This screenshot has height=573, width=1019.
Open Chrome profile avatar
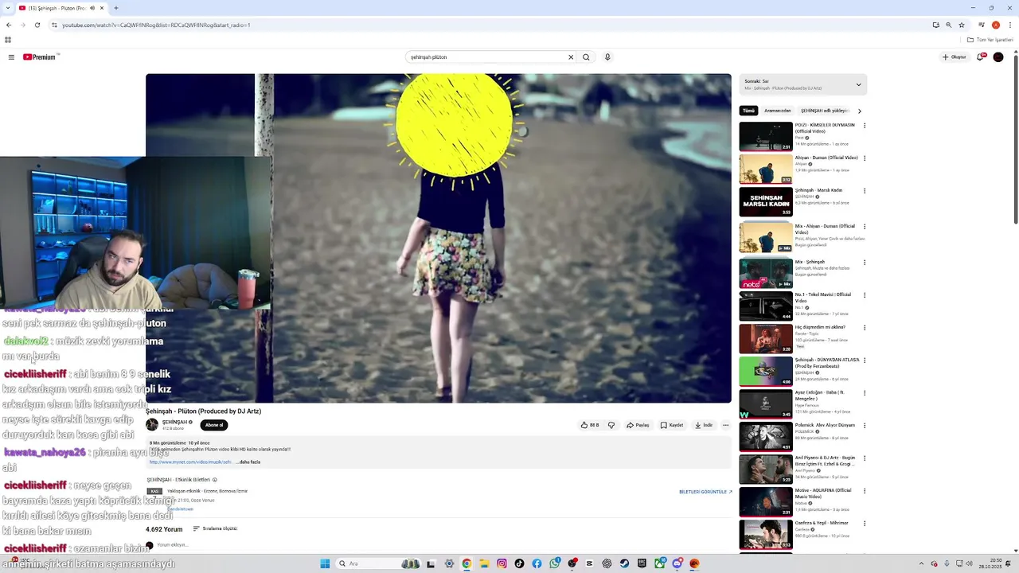click(995, 25)
